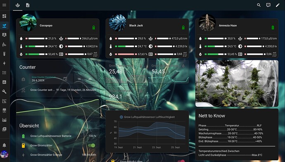Open the notifications bell
Image resolution: width=285 pixels, height=162 pixels.
4,145
